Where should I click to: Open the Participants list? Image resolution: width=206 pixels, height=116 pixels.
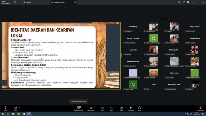[x=91, y=108]
